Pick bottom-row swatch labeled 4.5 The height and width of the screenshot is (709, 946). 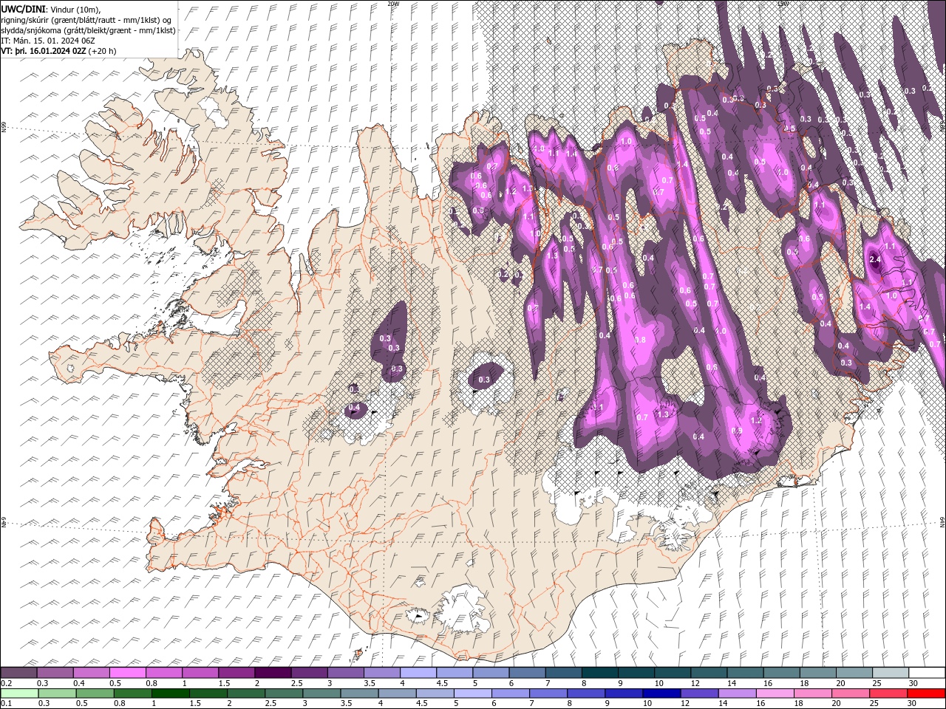pyautogui.click(x=436, y=693)
